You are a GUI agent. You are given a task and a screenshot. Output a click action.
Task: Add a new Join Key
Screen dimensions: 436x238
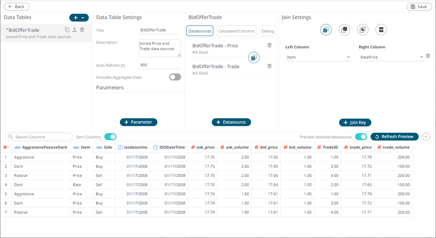tap(355, 122)
